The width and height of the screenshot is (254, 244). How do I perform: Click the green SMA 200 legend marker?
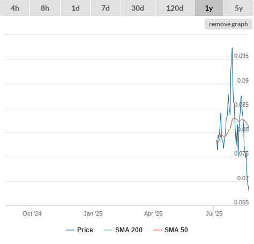[x=108, y=230]
